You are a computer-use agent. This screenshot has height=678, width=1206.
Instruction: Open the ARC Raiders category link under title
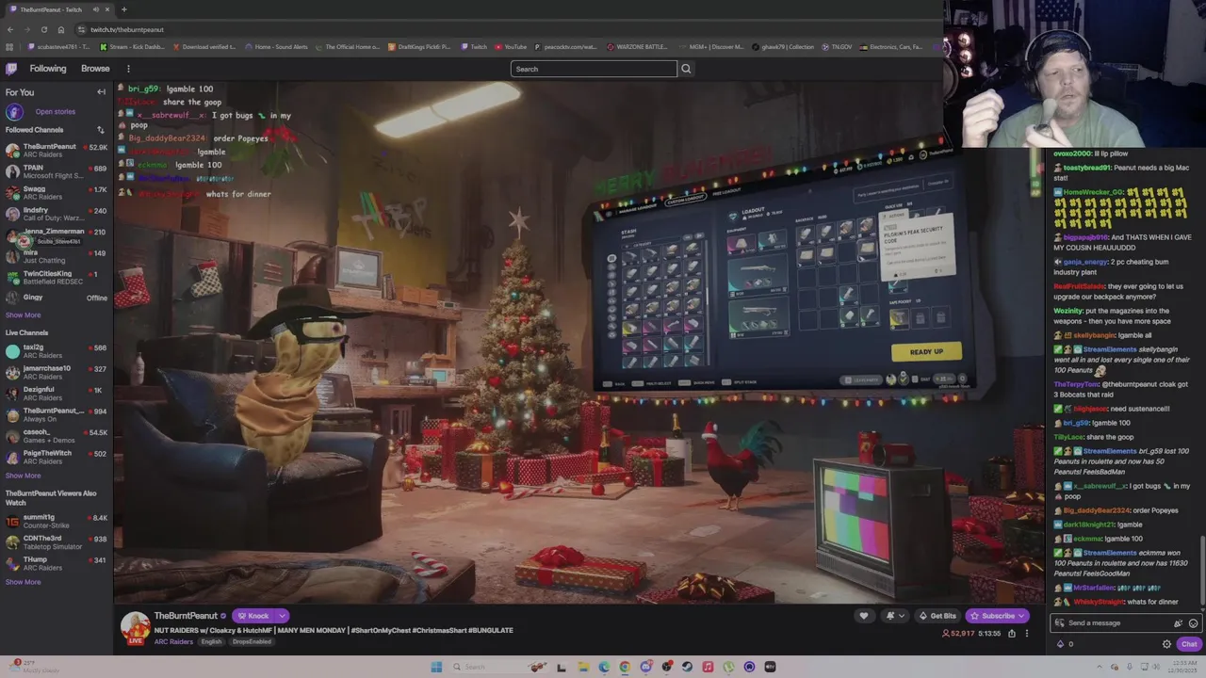[173, 642]
